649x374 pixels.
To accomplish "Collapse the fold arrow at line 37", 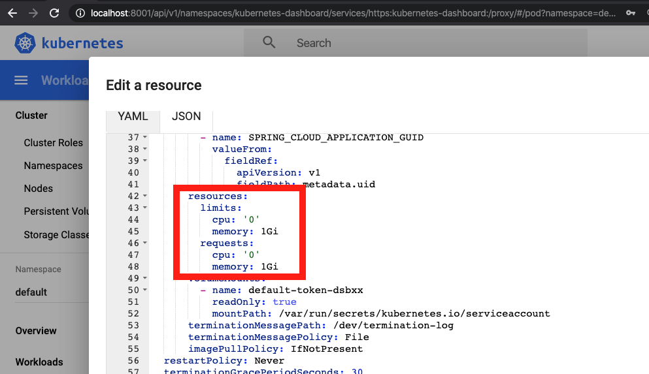I will click(x=145, y=137).
